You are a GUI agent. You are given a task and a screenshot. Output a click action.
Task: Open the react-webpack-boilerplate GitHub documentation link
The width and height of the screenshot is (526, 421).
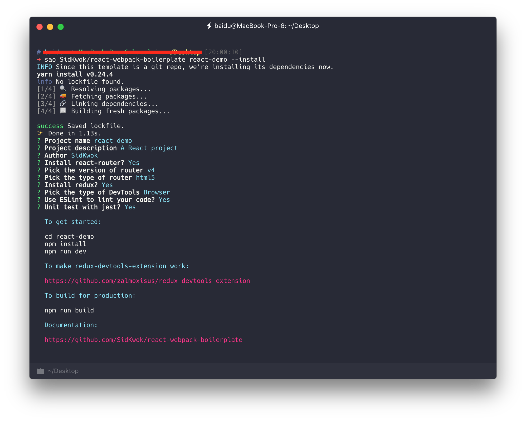[x=143, y=340]
